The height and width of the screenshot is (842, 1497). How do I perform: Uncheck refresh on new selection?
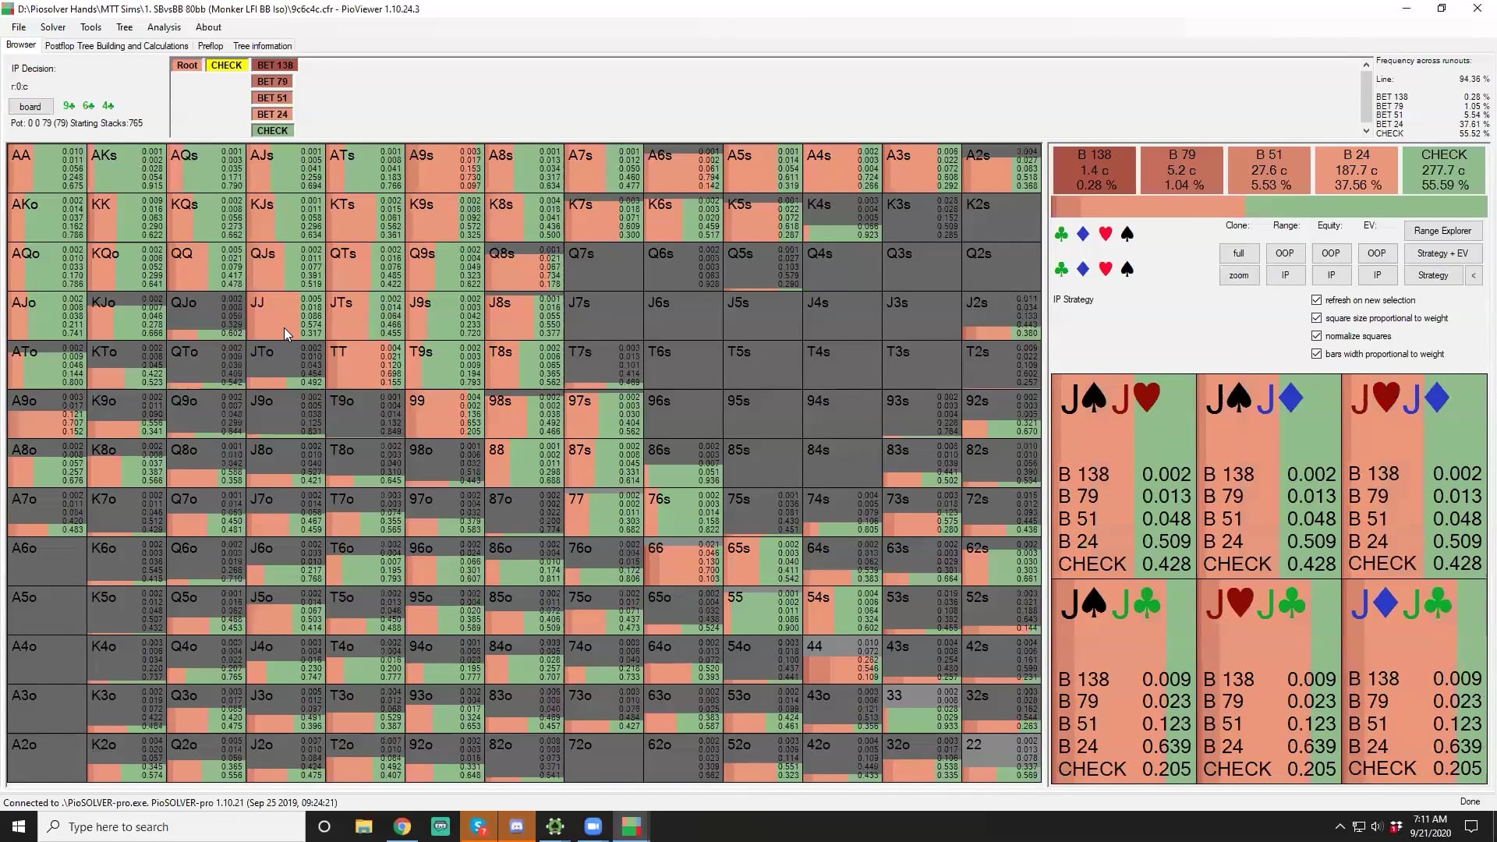tap(1316, 300)
